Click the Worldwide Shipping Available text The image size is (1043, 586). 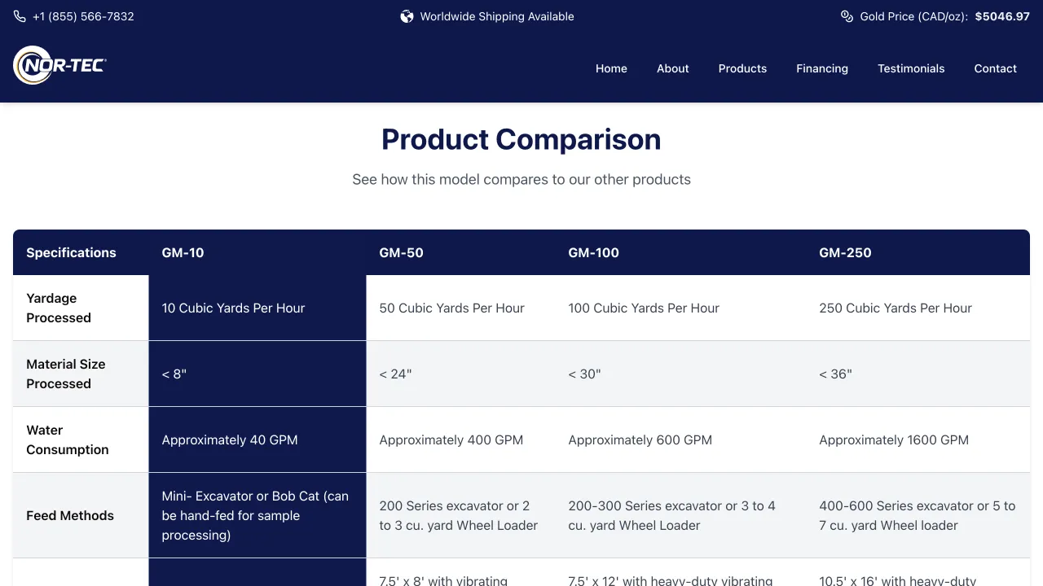coord(496,16)
